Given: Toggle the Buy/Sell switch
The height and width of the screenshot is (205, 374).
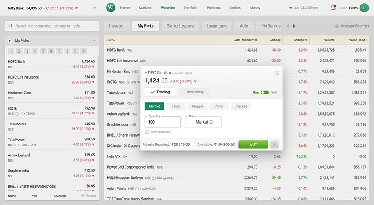Looking at the screenshot, I should click(265, 92).
